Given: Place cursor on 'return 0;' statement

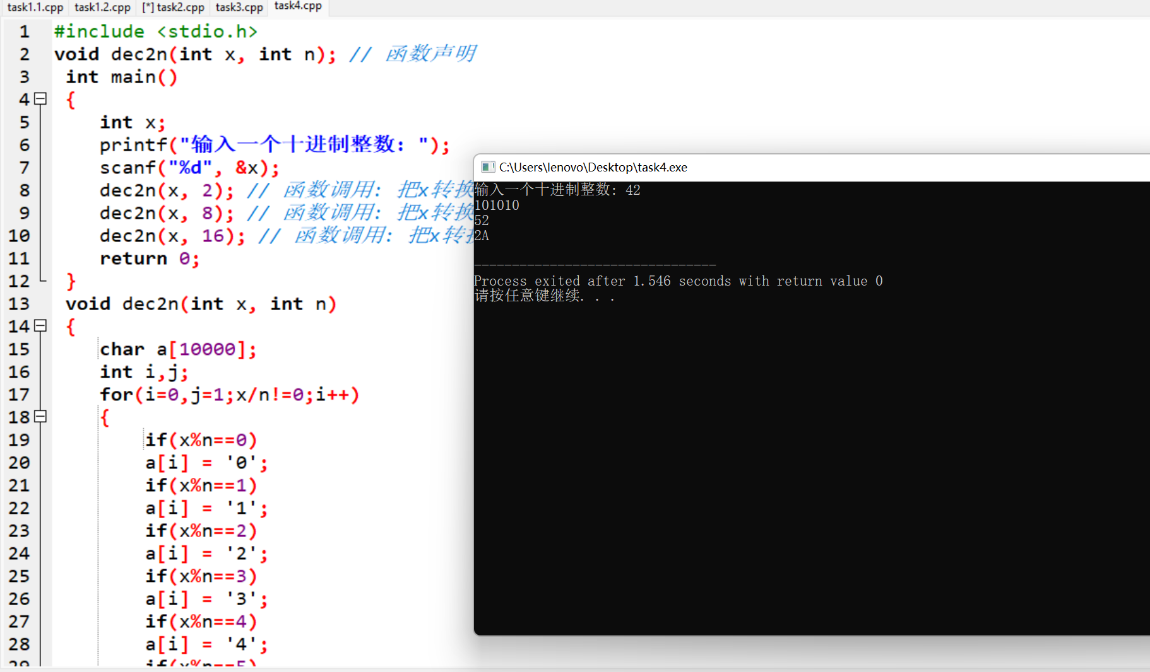Looking at the screenshot, I should 150,258.
